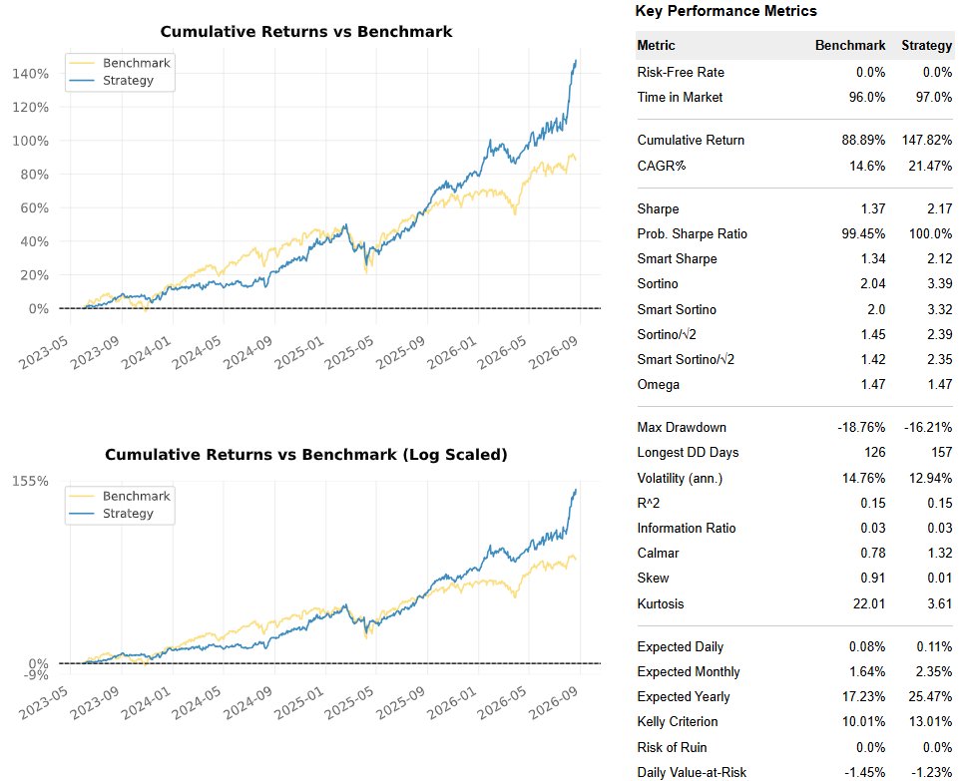Click the Strategy volatility value 12.94%
Viewport: 965px width, 781px height.
coord(930,479)
